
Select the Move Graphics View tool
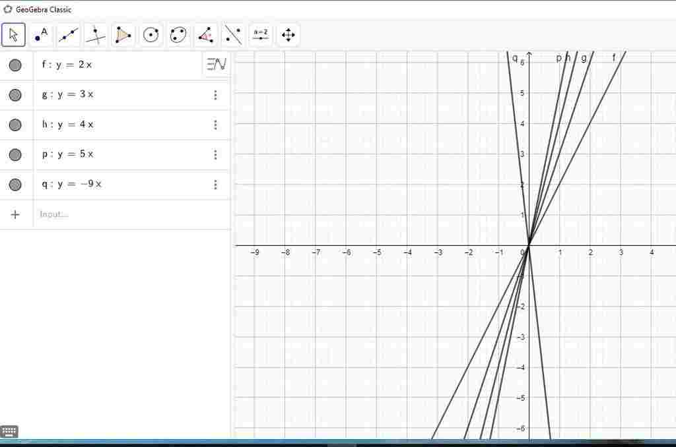coord(288,34)
